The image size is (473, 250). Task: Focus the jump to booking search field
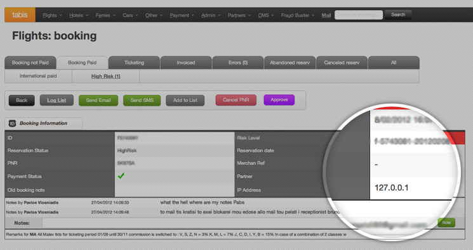pos(359,15)
